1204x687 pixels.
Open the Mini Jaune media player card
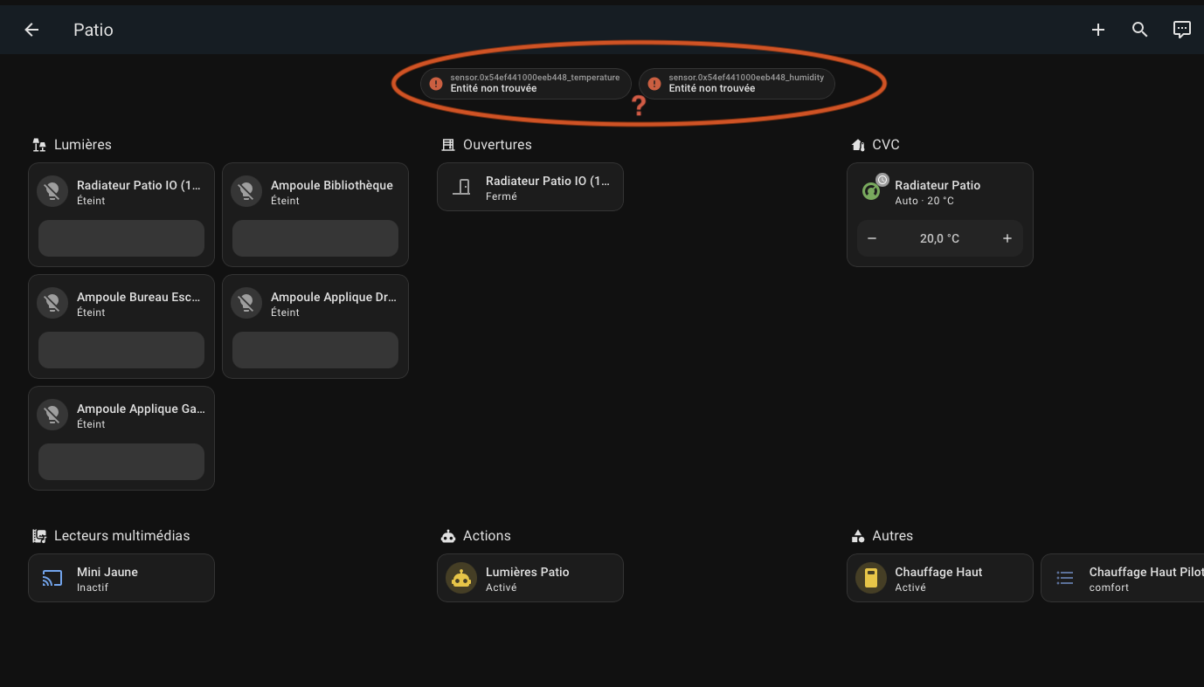(x=121, y=578)
